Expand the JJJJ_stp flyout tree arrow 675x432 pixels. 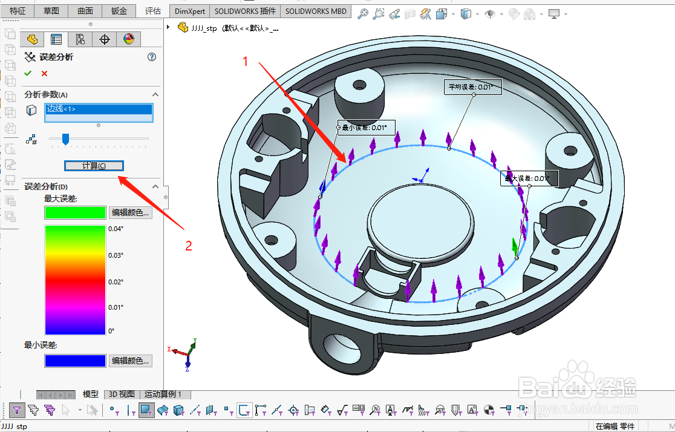click(x=168, y=27)
